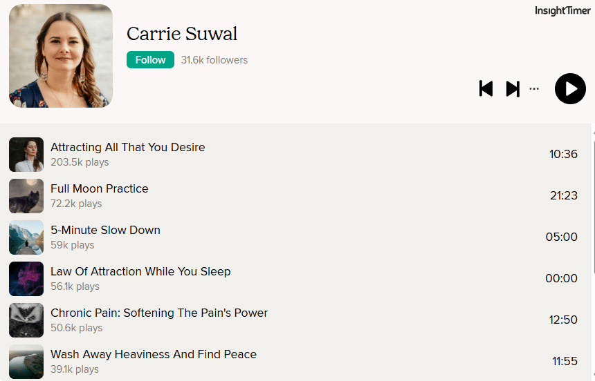
Task: Click the large play button
Action: [x=570, y=88]
